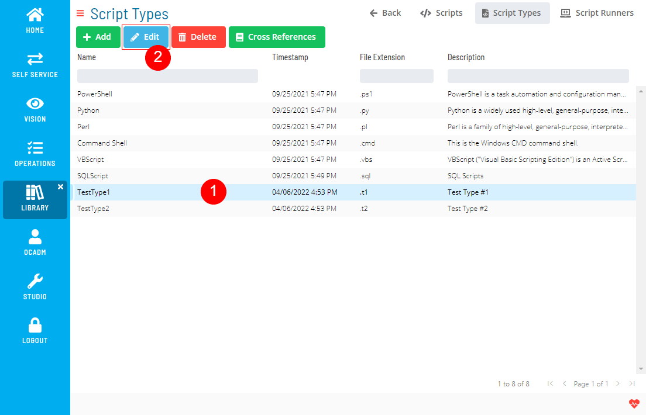Click the health heart icon bottom right

[634, 403]
